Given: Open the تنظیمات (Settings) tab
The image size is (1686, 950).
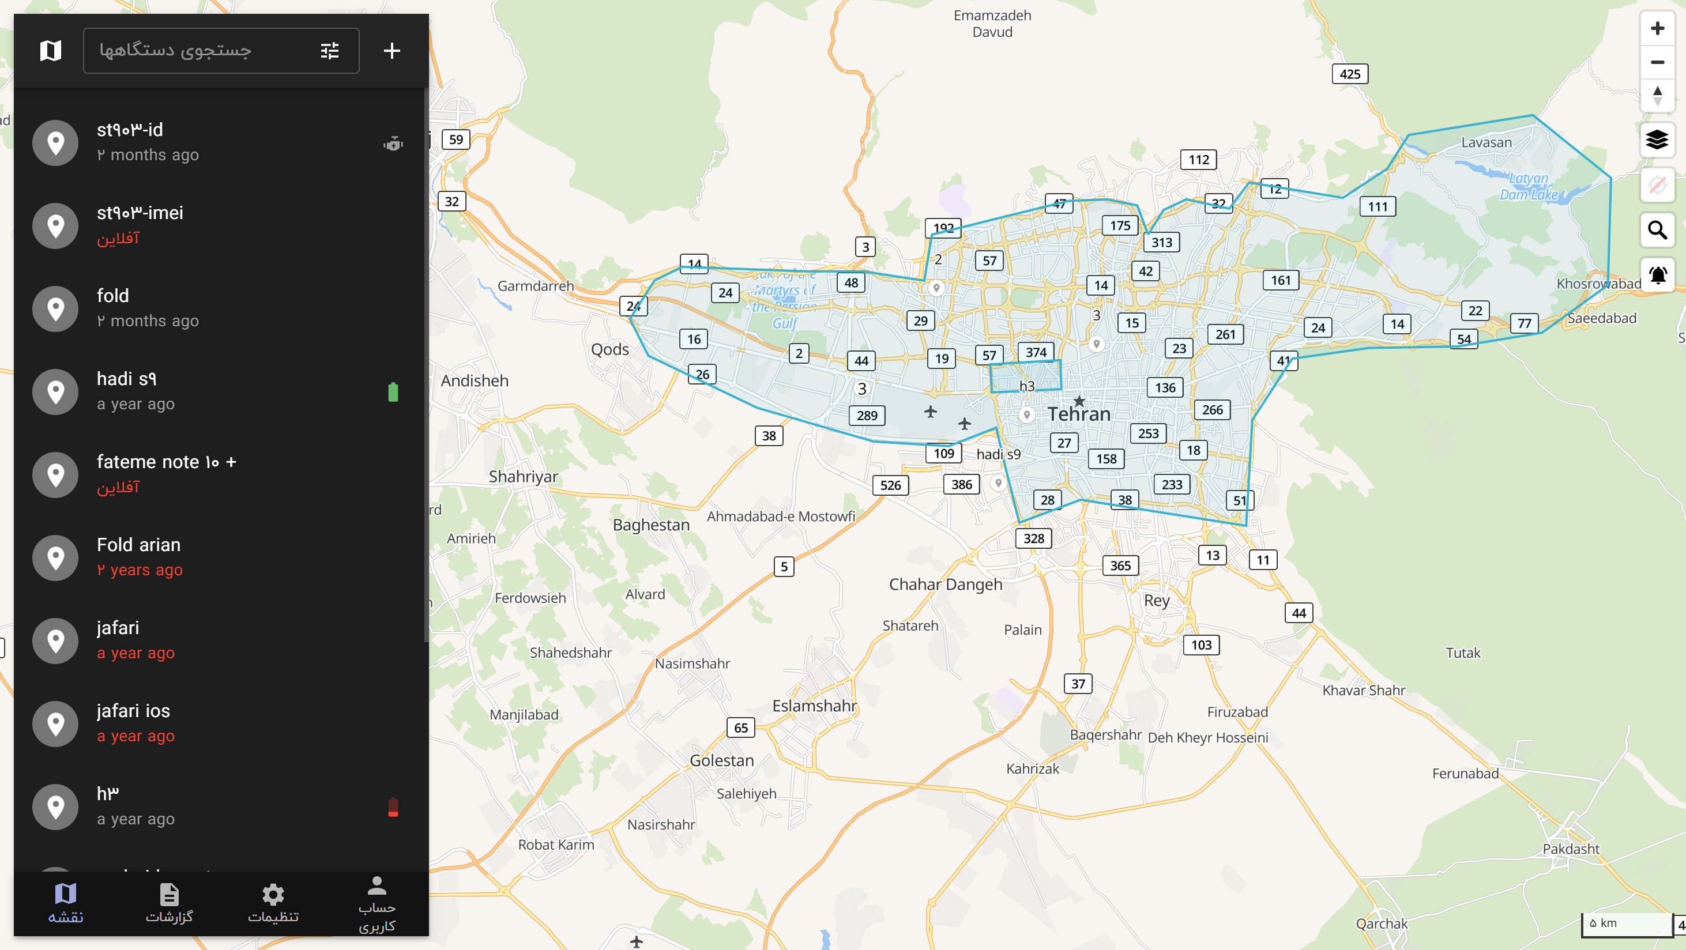Looking at the screenshot, I should pyautogui.click(x=273, y=903).
